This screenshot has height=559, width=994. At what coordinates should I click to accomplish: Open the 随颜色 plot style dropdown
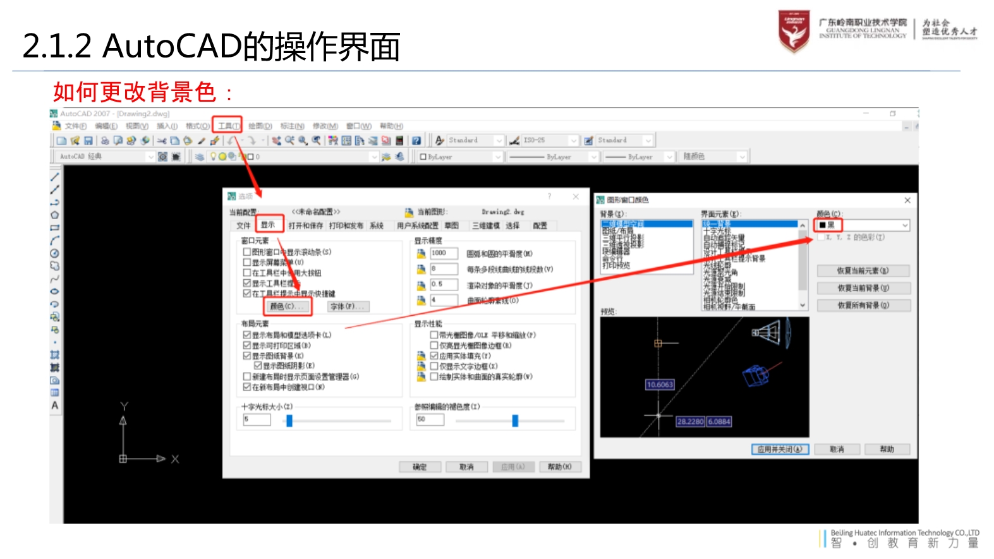(713, 157)
